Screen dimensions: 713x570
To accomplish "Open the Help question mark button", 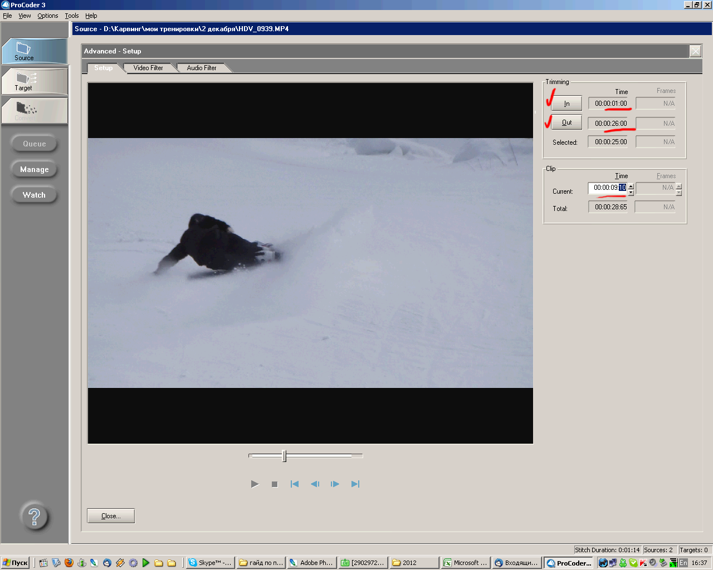I will (35, 516).
